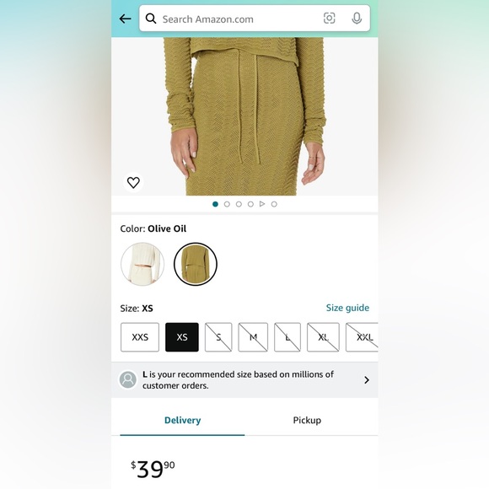Switch to the Pickup tab
Viewport: 489px width, 489px height.
coord(307,420)
